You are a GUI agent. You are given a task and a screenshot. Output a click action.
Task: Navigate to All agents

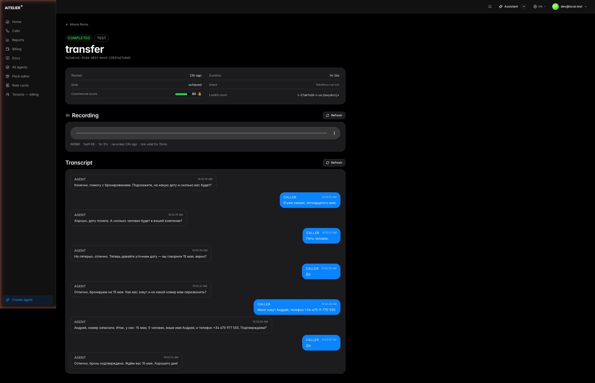[28, 67]
